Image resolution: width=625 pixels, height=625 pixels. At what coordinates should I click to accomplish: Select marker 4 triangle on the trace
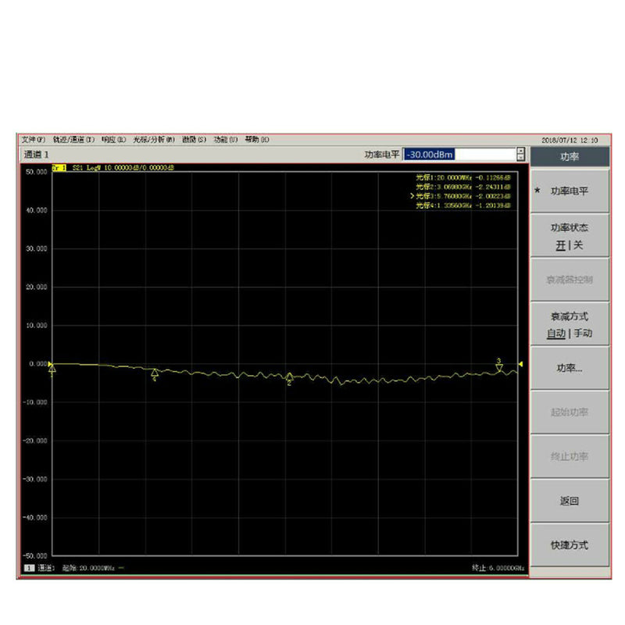[x=155, y=373]
